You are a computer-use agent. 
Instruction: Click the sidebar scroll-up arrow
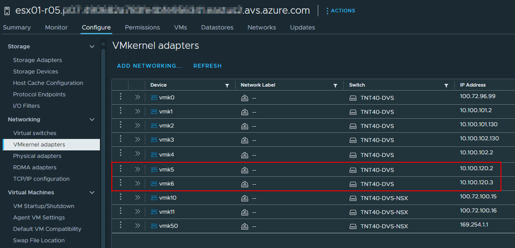(103, 44)
